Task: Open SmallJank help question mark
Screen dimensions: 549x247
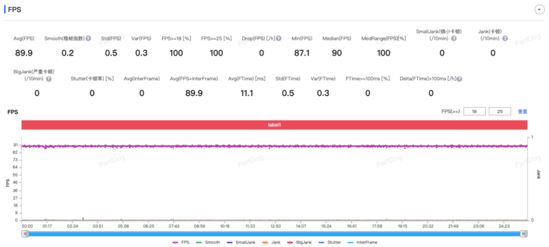Action: 454,38
